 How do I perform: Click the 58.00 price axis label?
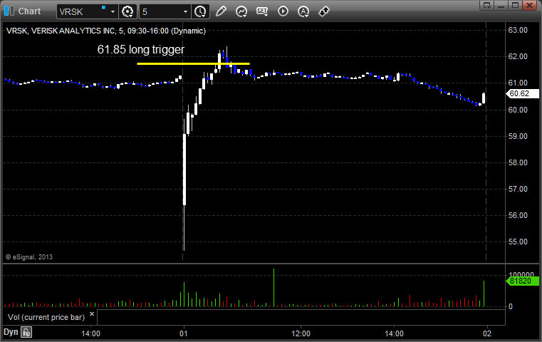click(x=518, y=162)
